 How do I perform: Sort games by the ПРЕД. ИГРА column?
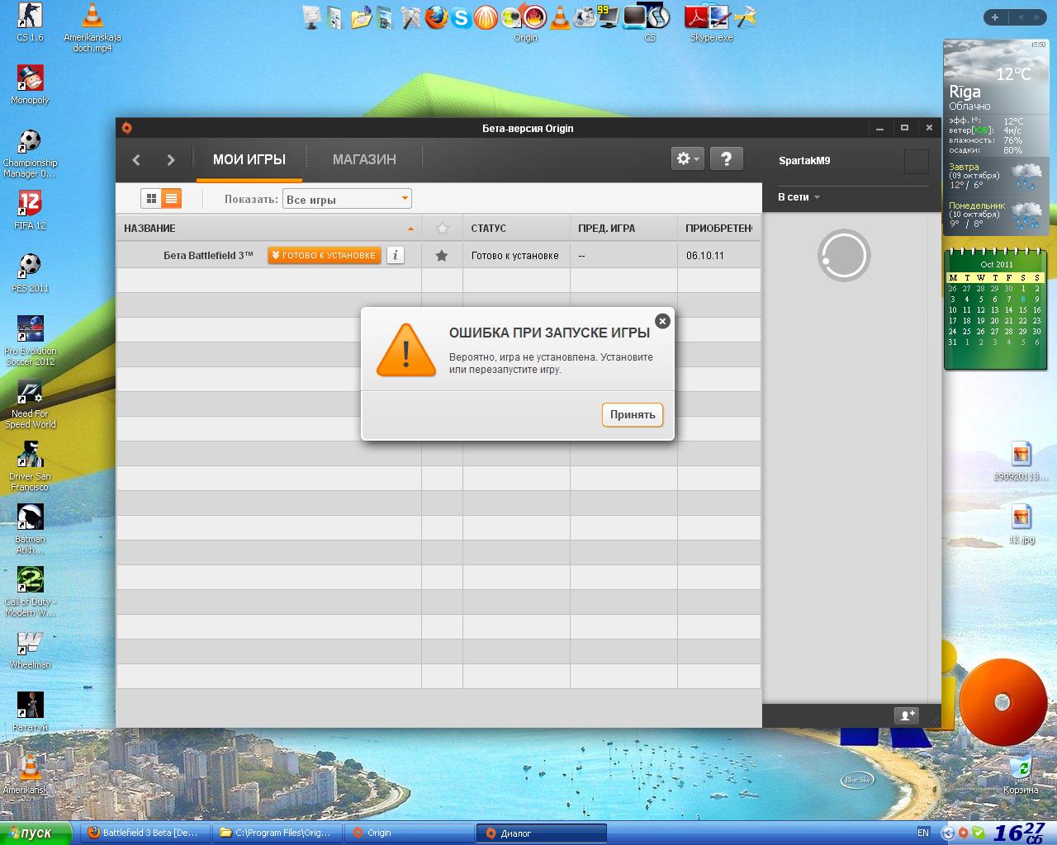(623, 228)
